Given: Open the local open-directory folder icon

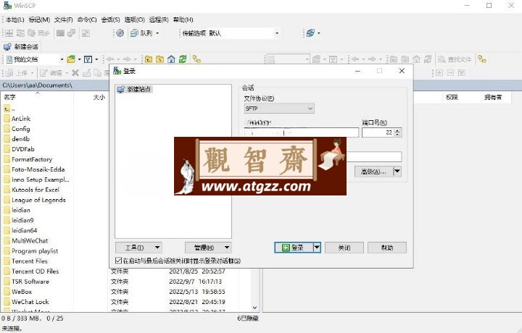Looking at the screenshot, I should click(71, 59).
